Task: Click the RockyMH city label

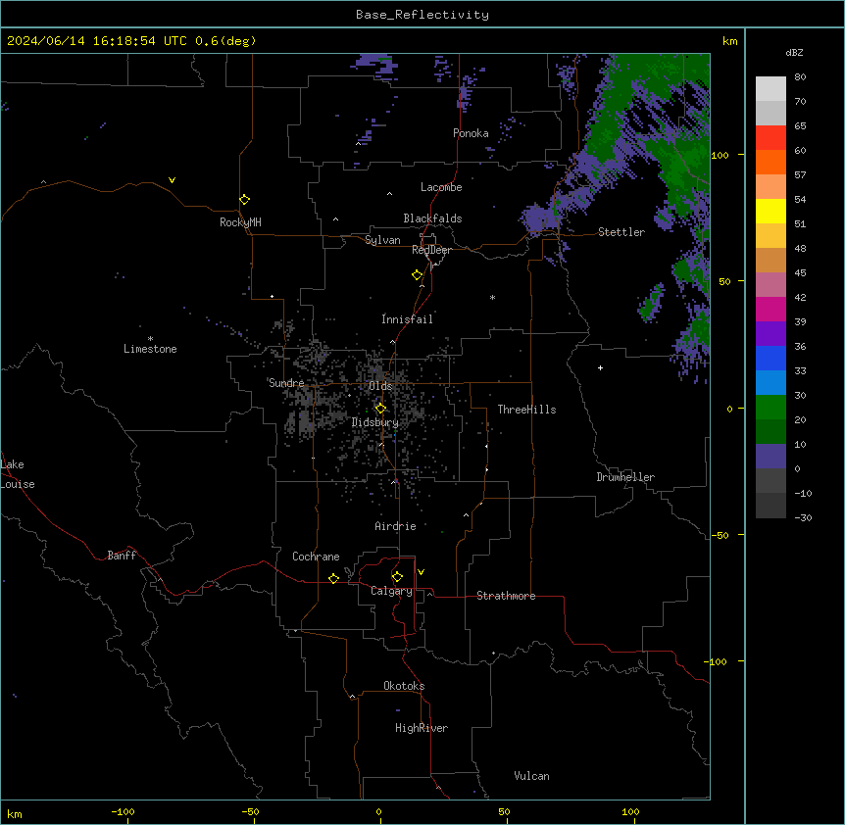Action: tap(240, 222)
